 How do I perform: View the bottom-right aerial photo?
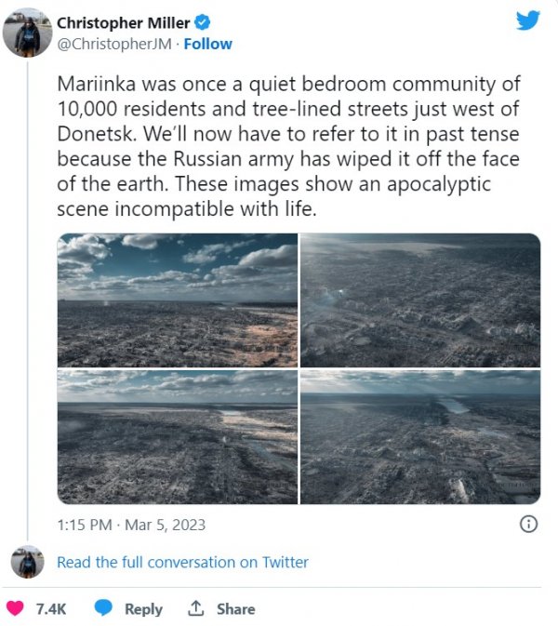click(420, 437)
